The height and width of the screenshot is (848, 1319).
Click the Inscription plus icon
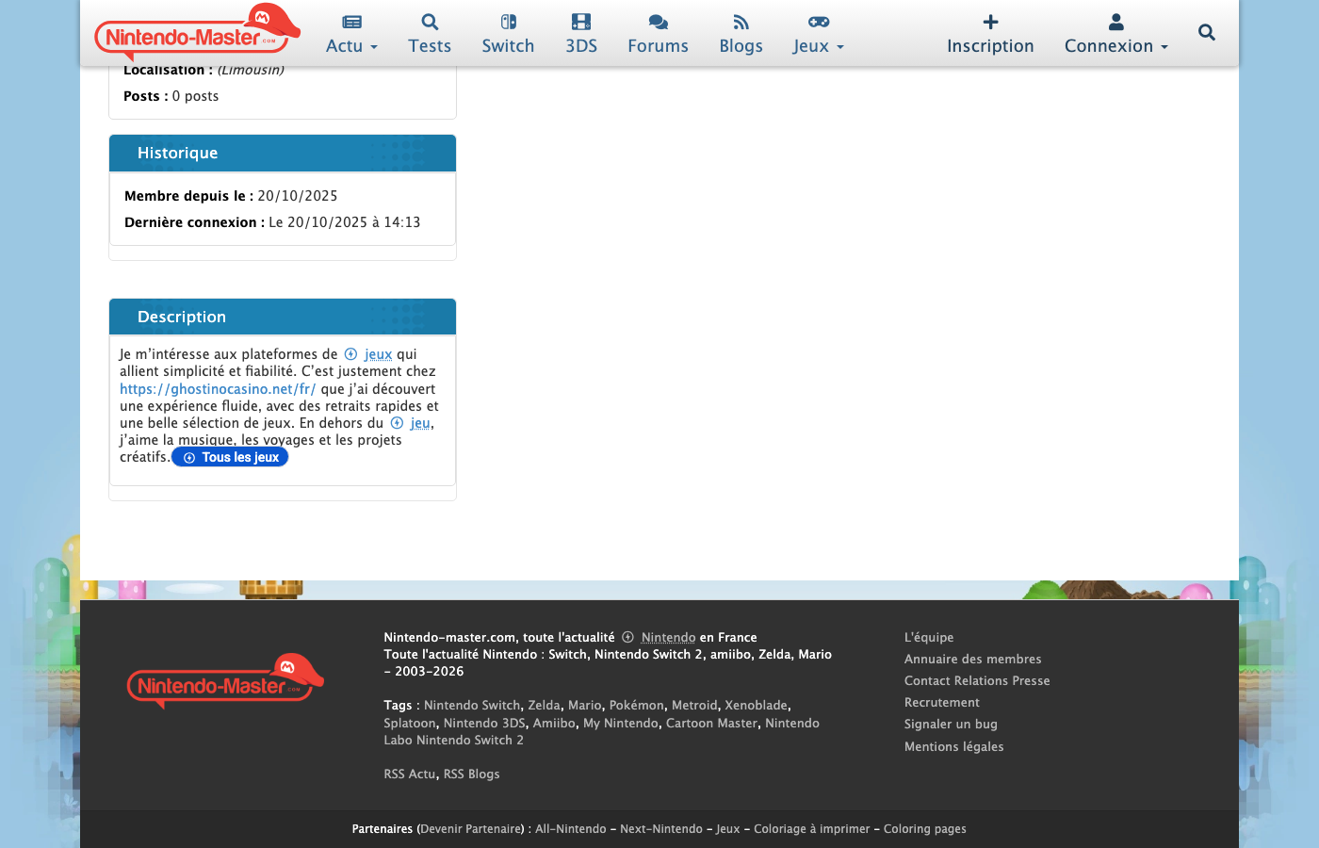coord(990,22)
